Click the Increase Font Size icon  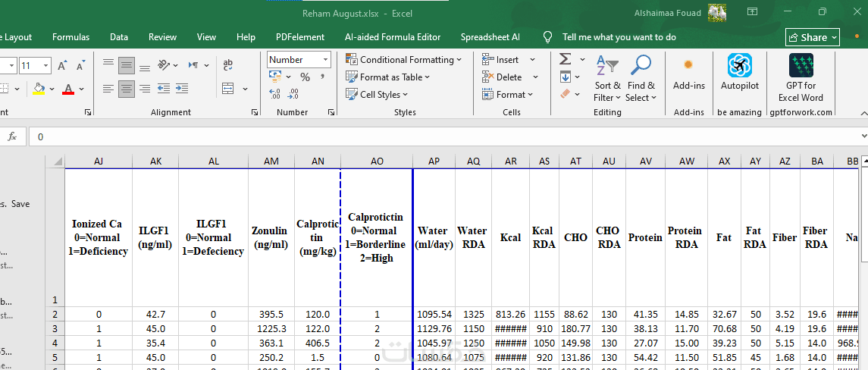62,66
